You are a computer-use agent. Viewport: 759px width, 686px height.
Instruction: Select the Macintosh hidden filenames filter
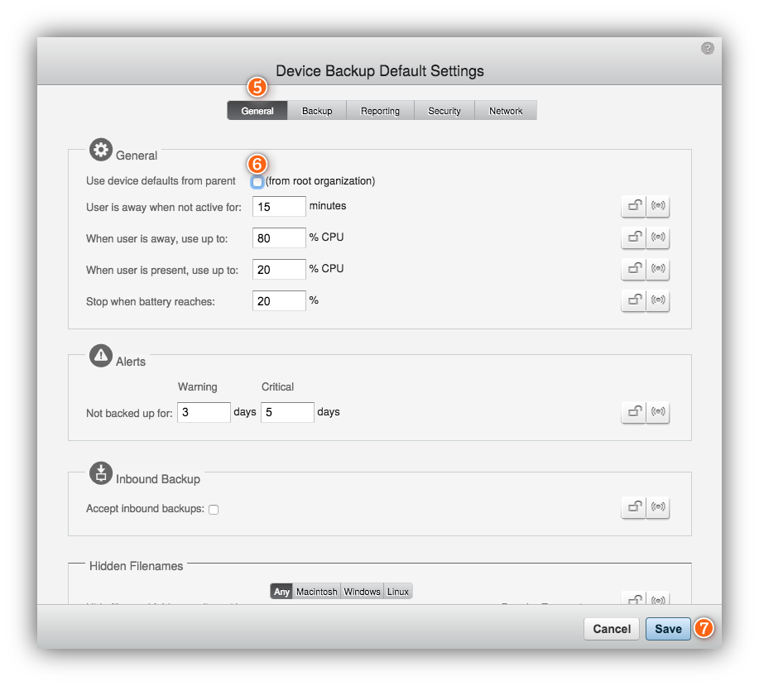pos(316,591)
